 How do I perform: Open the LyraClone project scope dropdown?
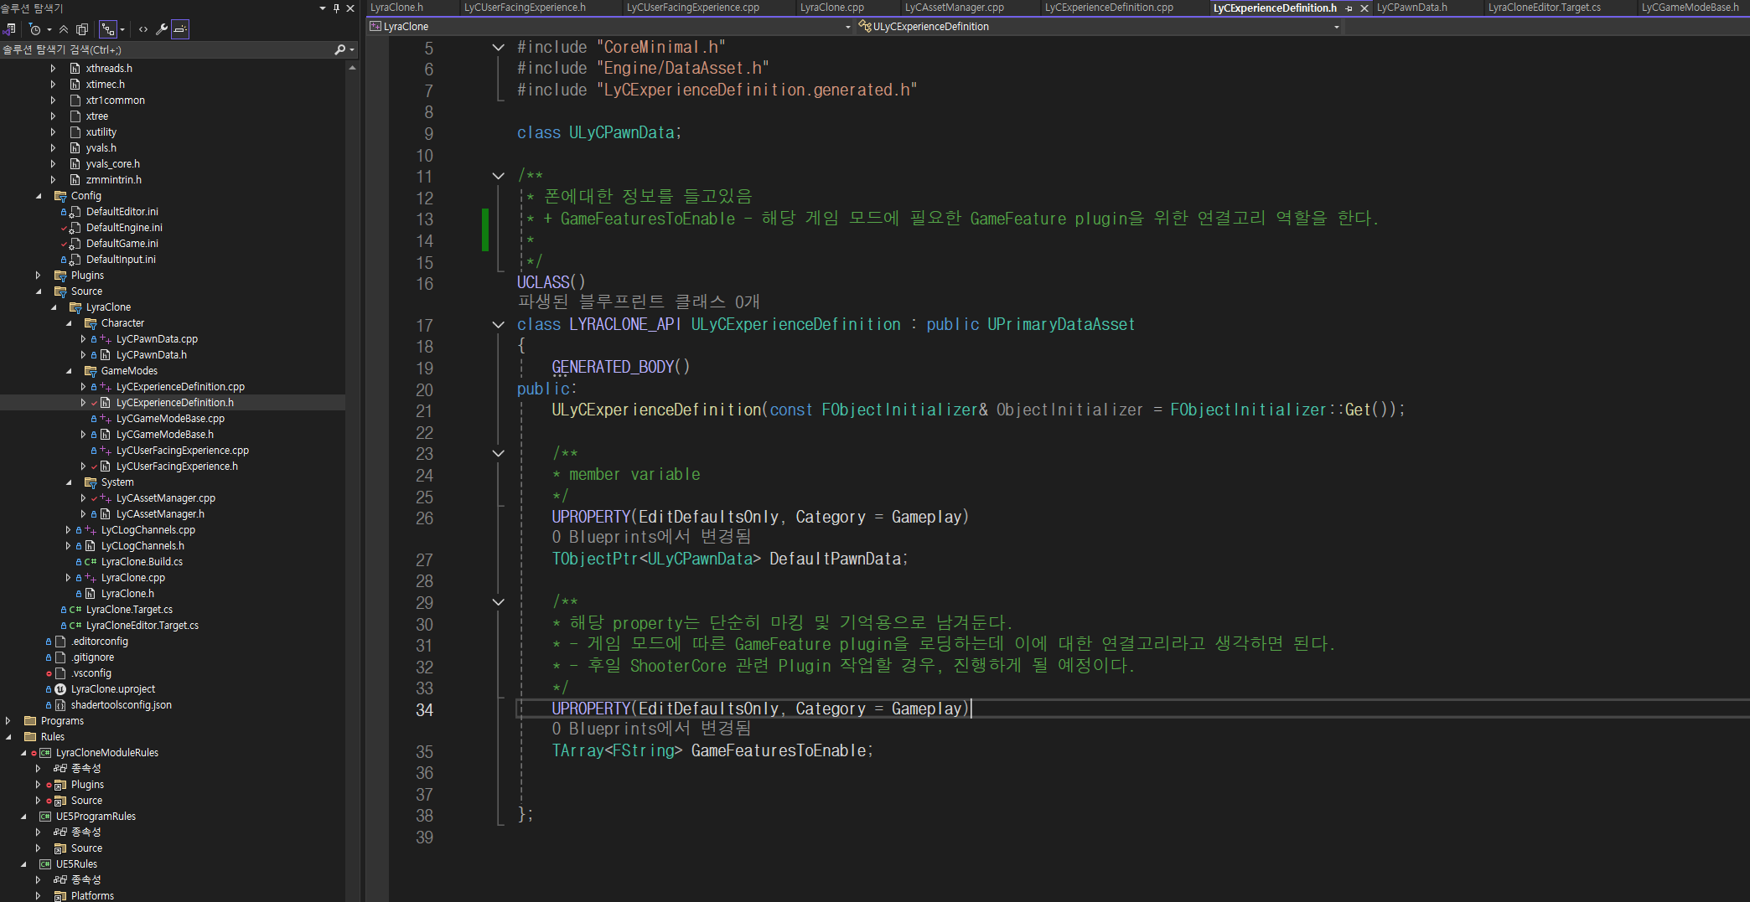[847, 27]
